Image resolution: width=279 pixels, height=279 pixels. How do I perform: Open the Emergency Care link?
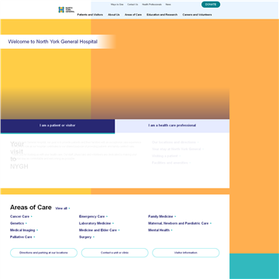(x=93, y=216)
